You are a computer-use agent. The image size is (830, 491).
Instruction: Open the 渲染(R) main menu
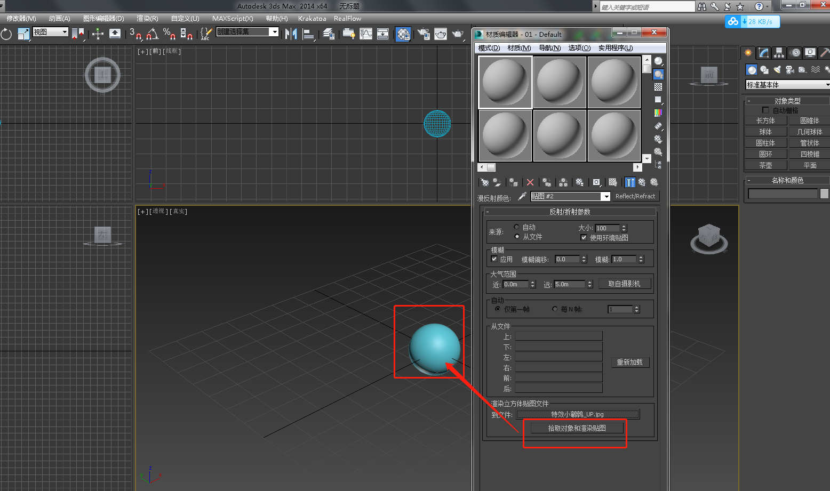coord(147,19)
